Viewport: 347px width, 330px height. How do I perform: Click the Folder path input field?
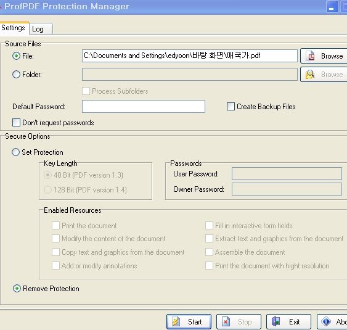coord(190,75)
